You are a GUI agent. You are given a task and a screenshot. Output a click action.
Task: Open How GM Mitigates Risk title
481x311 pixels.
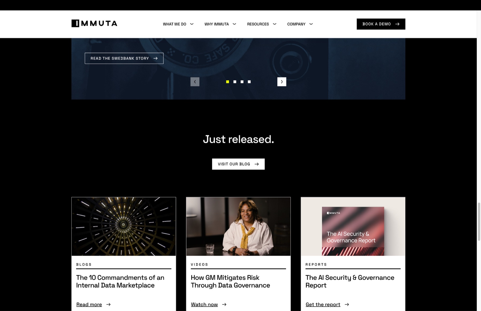pyautogui.click(x=230, y=281)
